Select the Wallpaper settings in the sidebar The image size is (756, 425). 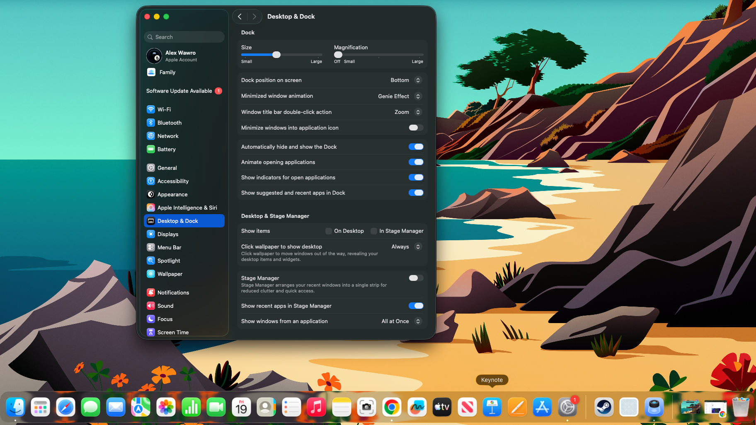pyautogui.click(x=170, y=274)
